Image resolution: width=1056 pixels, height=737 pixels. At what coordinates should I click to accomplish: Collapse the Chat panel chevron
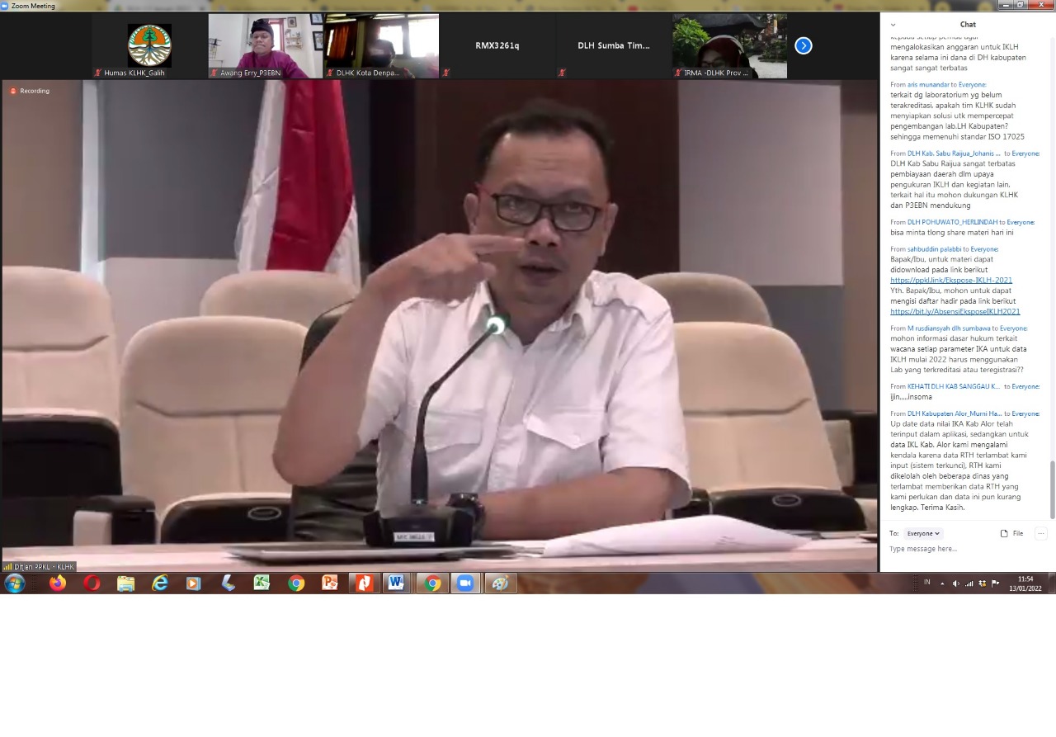click(893, 25)
